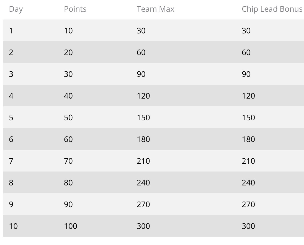Click Team Max value 90
This screenshot has width=304, height=245.
[141, 74]
